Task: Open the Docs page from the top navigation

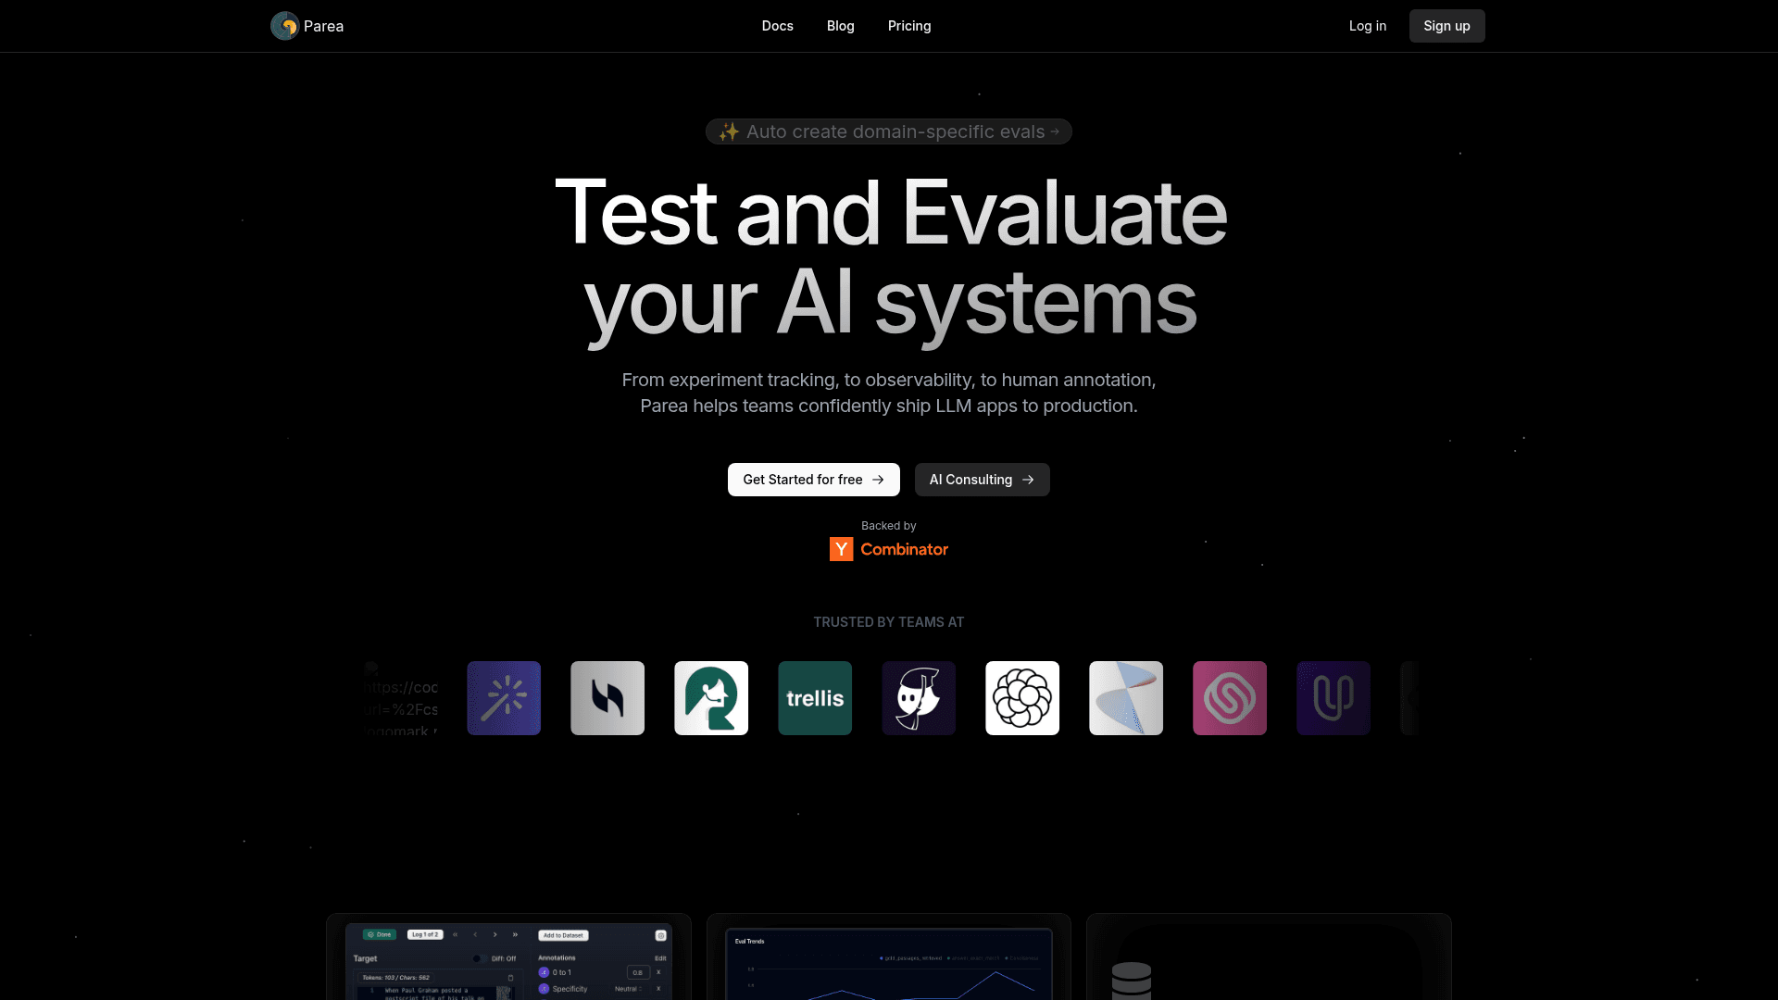Action: (x=777, y=26)
